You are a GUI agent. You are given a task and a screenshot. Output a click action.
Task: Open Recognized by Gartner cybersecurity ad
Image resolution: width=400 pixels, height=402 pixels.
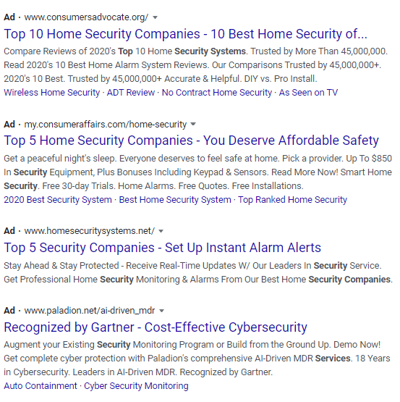tap(156, 327)
